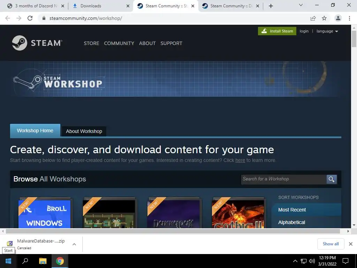Click the Install Steam button
The height and width of the screenshot is (268, 357).
point(277,31)
